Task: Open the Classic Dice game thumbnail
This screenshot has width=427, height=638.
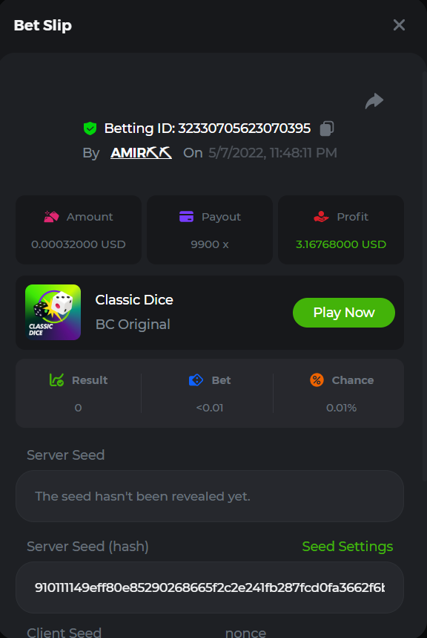Action: point(53,312)
